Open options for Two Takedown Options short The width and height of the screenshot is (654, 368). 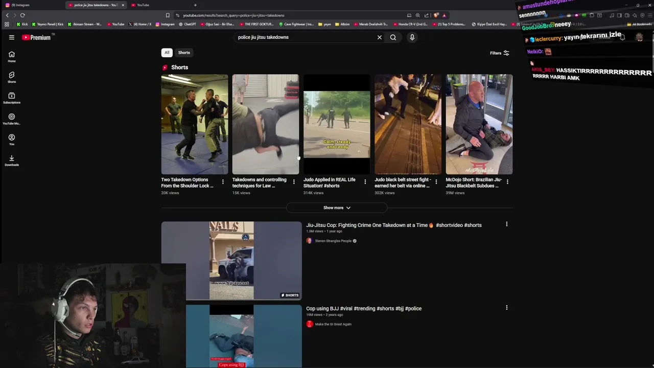222,182
